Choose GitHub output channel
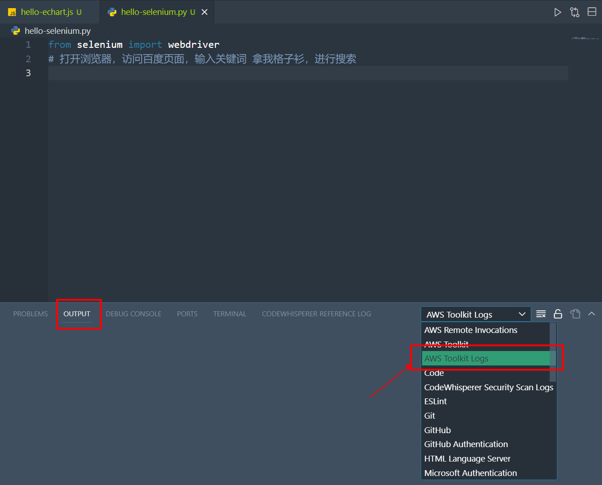Screen dimensions: 602x485 [x=489, y=430]
